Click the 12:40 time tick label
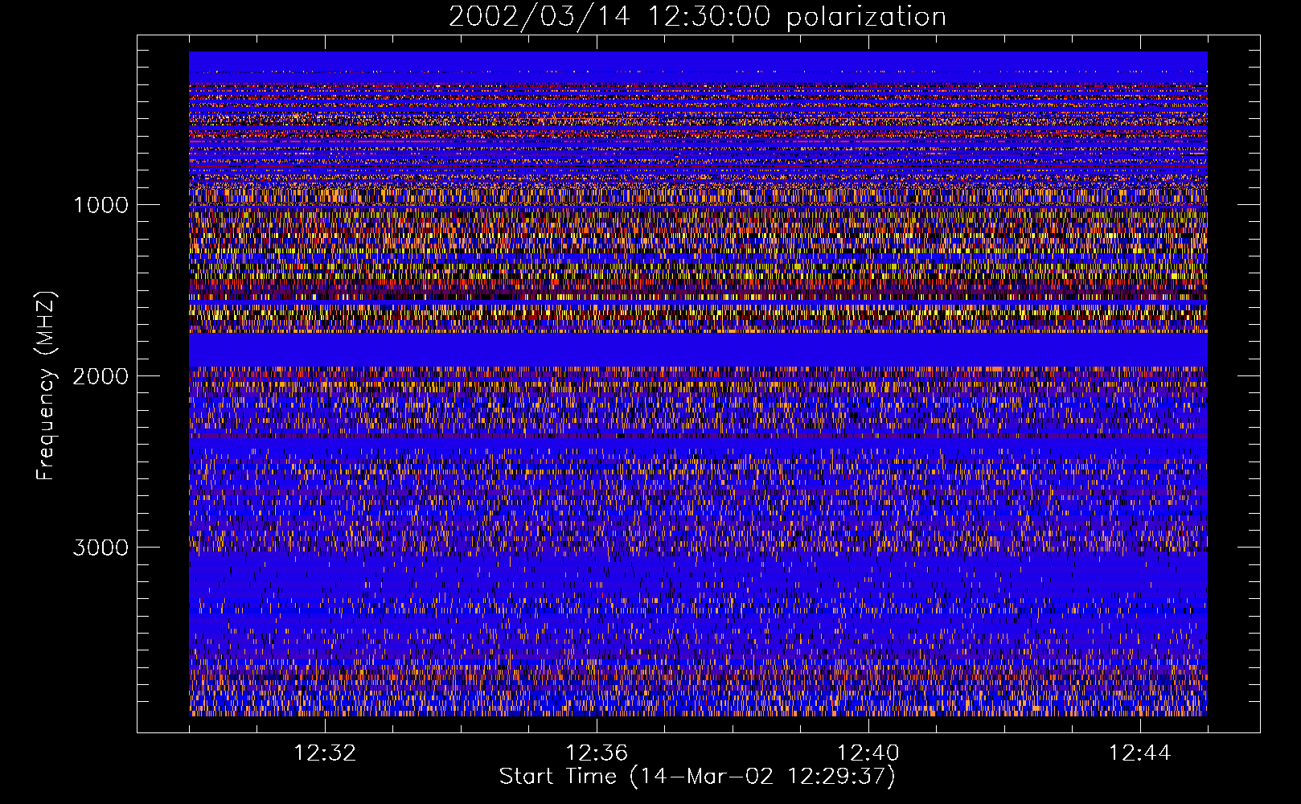 [x=868, y=753]
